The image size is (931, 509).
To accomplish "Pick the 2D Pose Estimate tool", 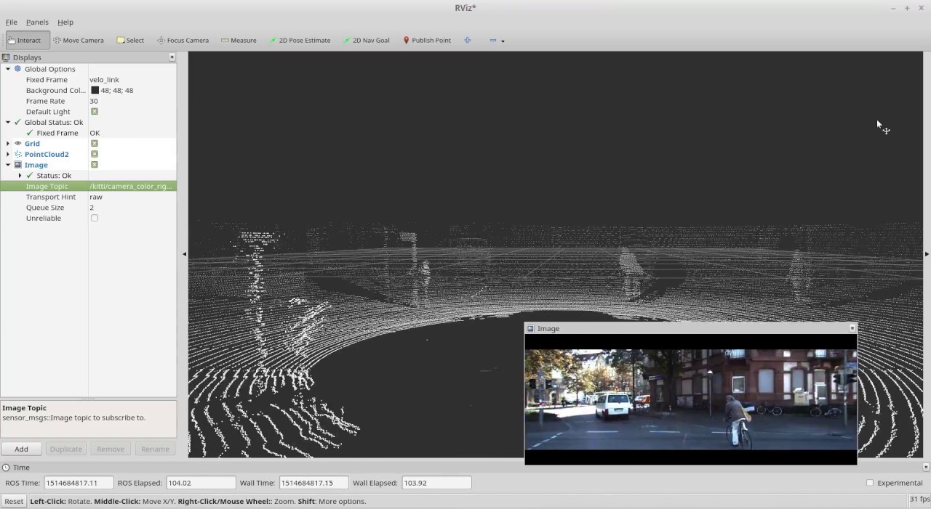I will (300, 41).
